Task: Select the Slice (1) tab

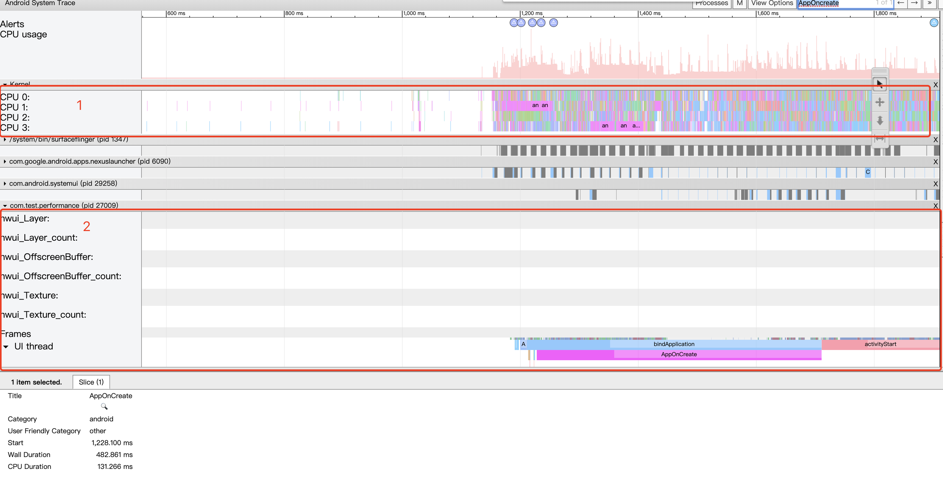Action: click(x=91, y=382)
